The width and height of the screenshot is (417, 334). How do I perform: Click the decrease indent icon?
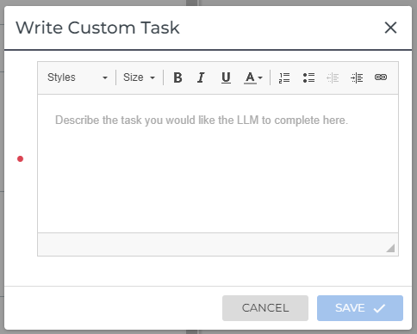pos(333,77)
